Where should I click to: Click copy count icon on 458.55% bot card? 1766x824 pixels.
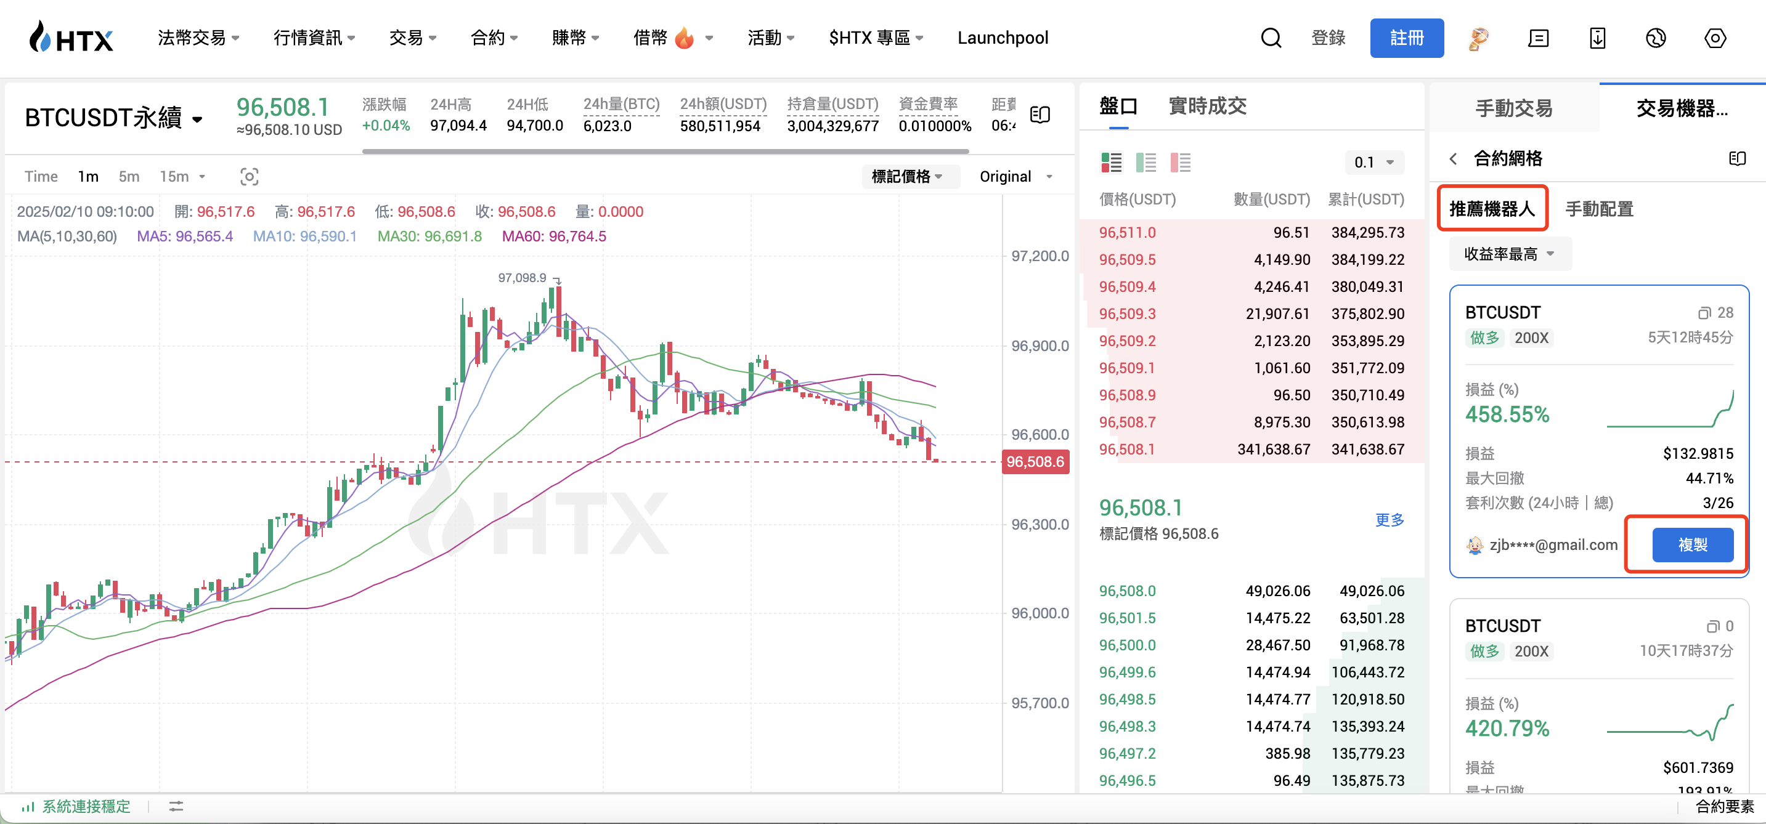1704,313
